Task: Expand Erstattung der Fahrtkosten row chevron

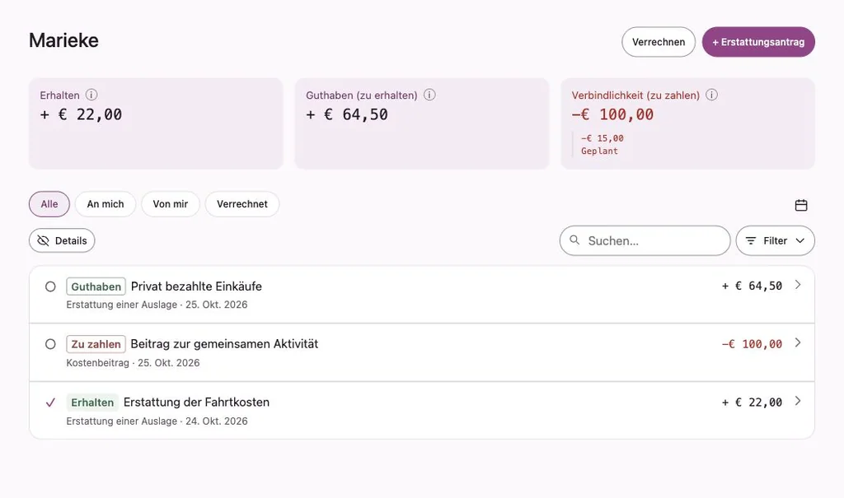Action: [798, 401]
